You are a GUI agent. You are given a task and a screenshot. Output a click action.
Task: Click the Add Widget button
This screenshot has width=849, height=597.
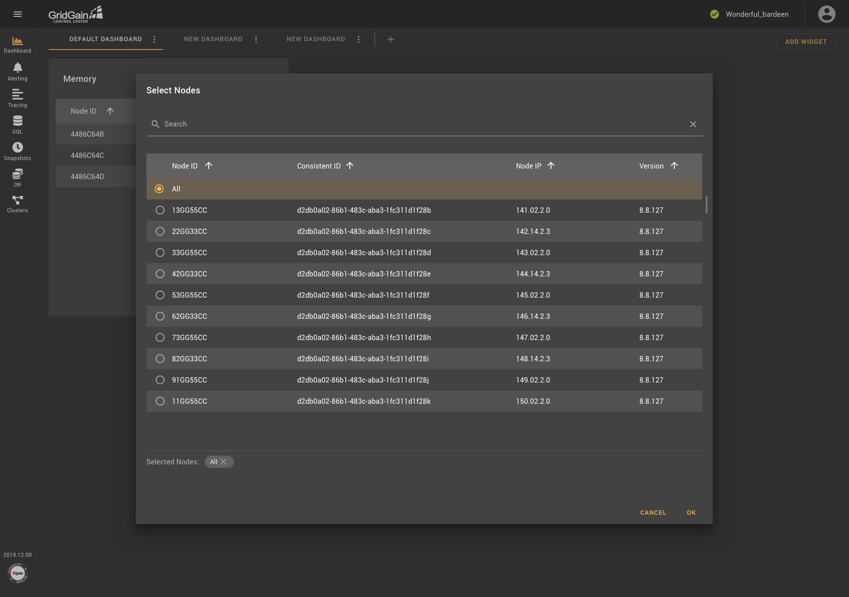[x=806, y=42]
